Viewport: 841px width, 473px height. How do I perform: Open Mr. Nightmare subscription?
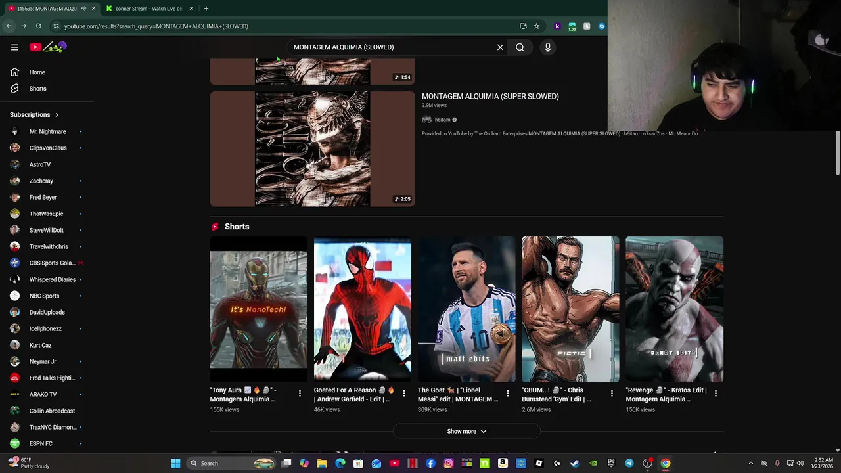click(47, 131)
